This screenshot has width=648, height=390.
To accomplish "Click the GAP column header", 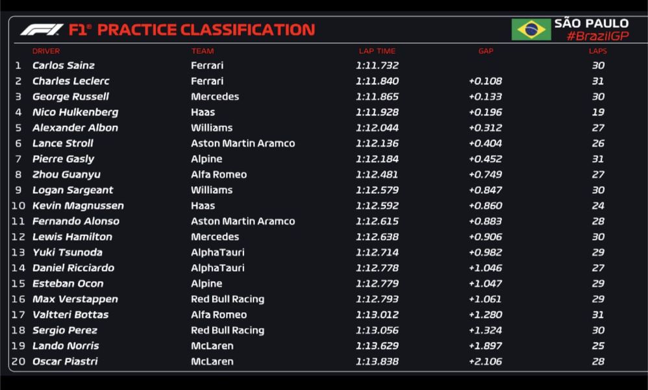I will click(x=486, y=51).
